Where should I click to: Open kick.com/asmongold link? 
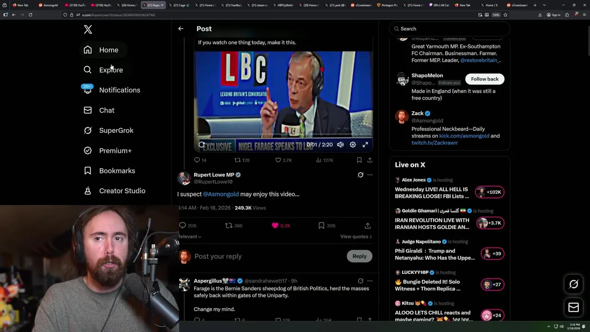(x=464, y=136)
